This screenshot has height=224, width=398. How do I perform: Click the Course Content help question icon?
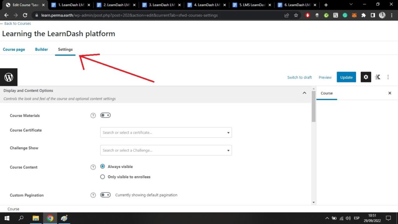click(x=93, y=167)
